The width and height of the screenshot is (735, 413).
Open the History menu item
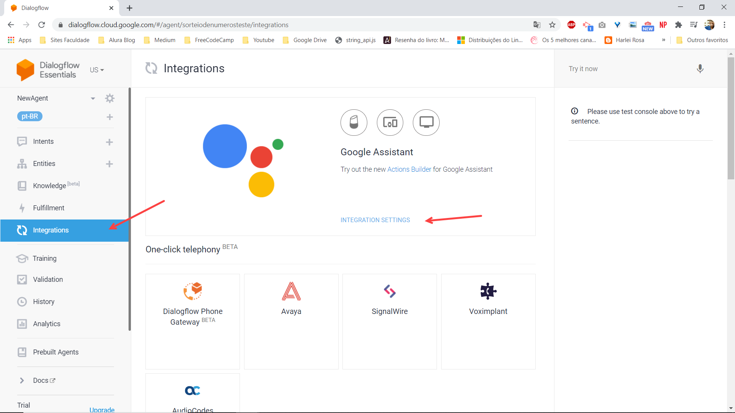[64, 302]
